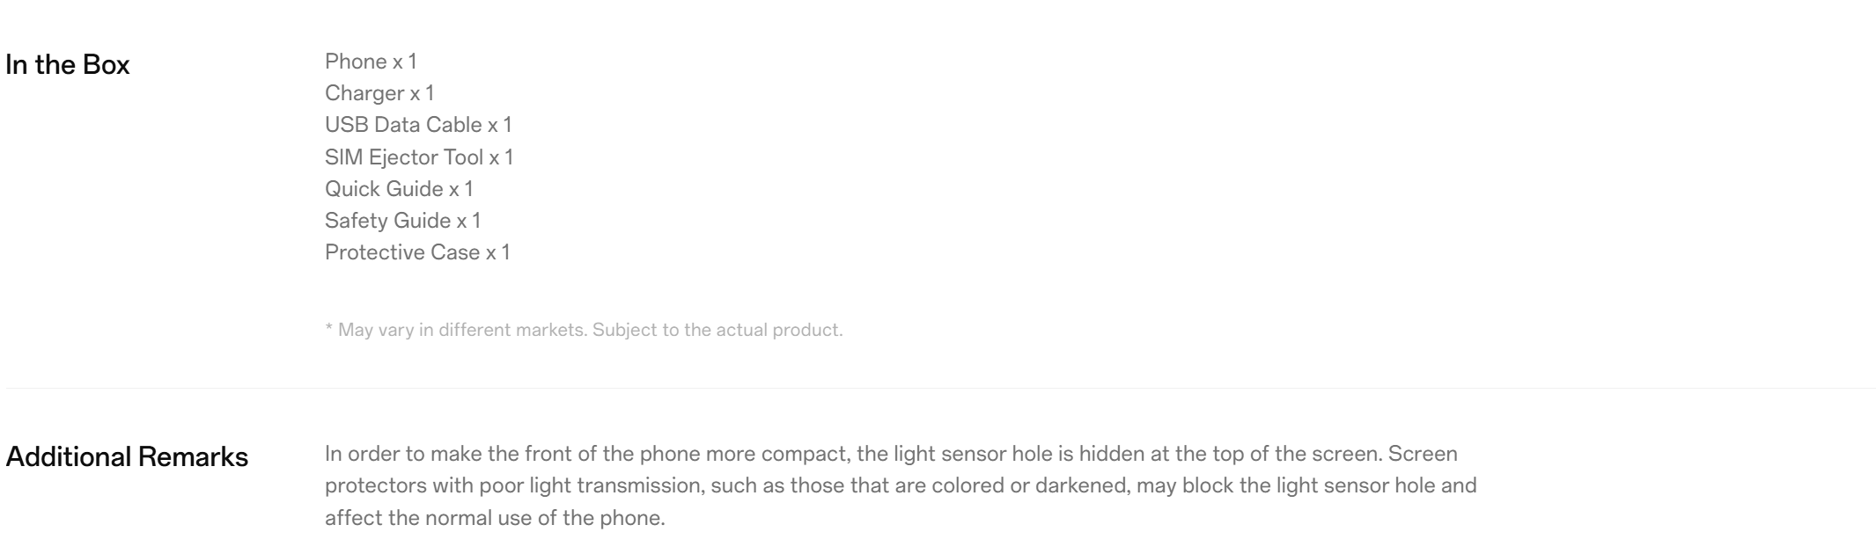Click the 'SIM Ejector Tool x 1' line
The height and width of the screenshot is (554, 1876).
(419, 157)
